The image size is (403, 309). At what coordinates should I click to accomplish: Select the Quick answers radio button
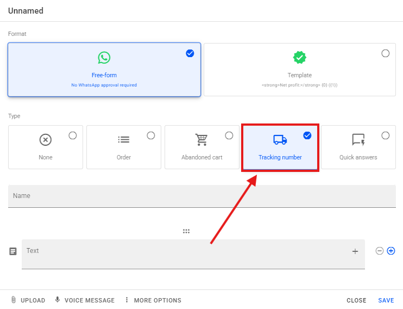(385, 135)
